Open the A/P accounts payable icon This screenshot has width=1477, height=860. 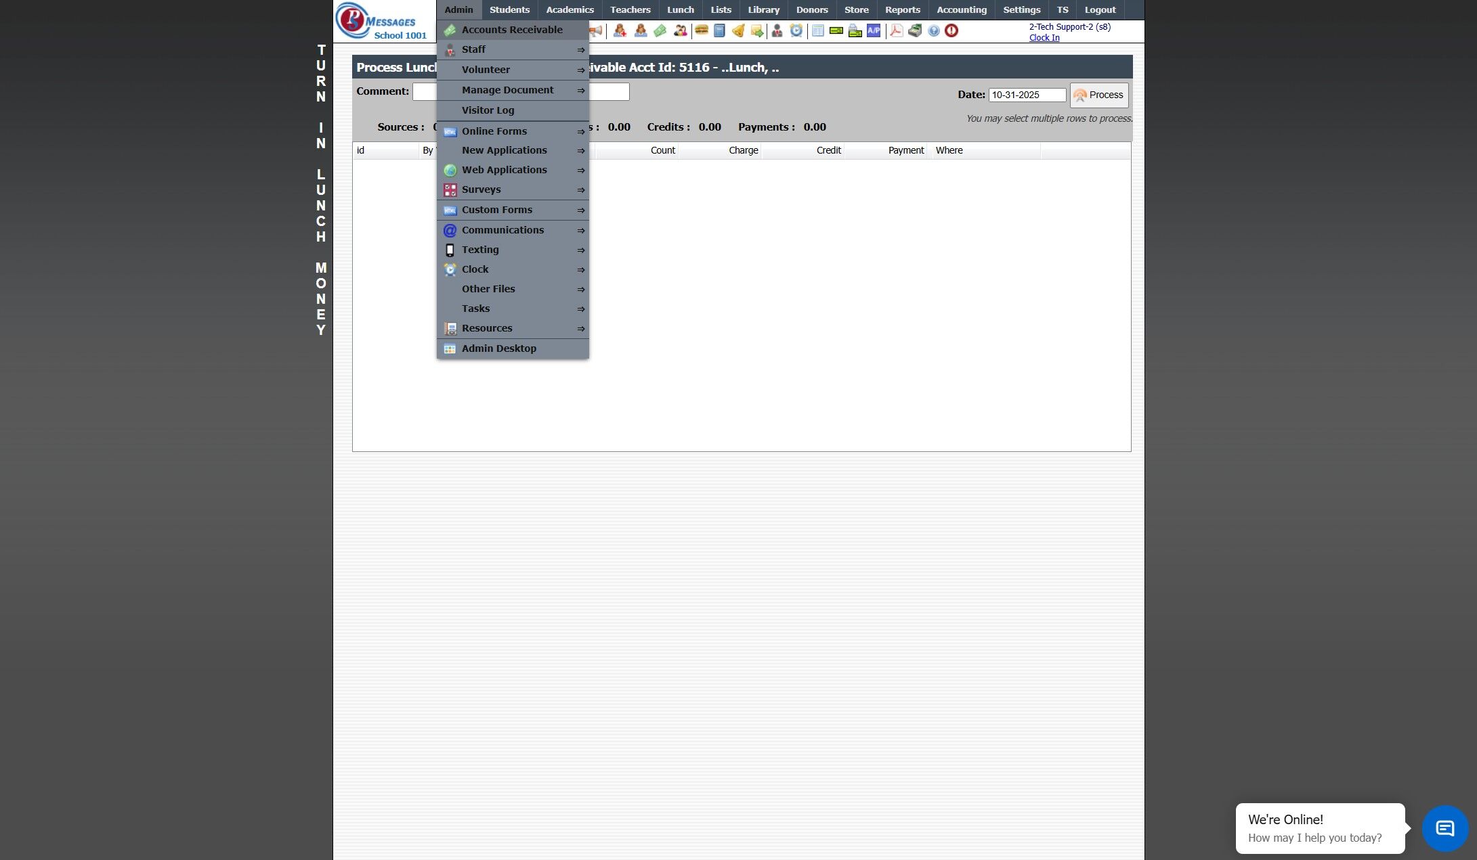874,30
